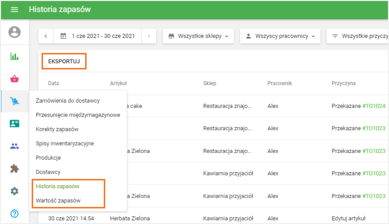The image size is (389, 224).
Task: Click the Sklep column header
Action: [210, 83]
